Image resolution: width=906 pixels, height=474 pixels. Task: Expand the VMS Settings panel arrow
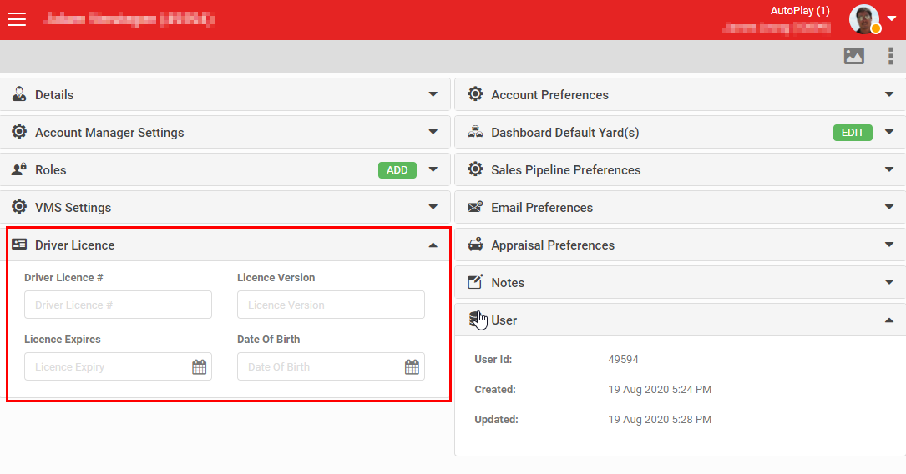433,207
